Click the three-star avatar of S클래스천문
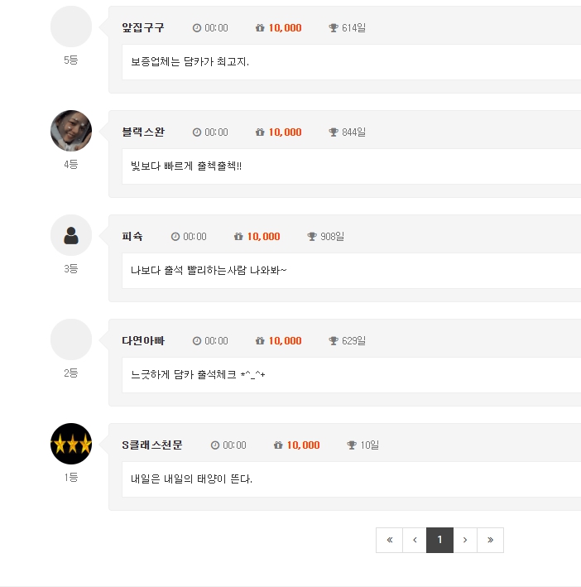Image resolution: width=581 pixels, height=587 pixels. [71, 444]
